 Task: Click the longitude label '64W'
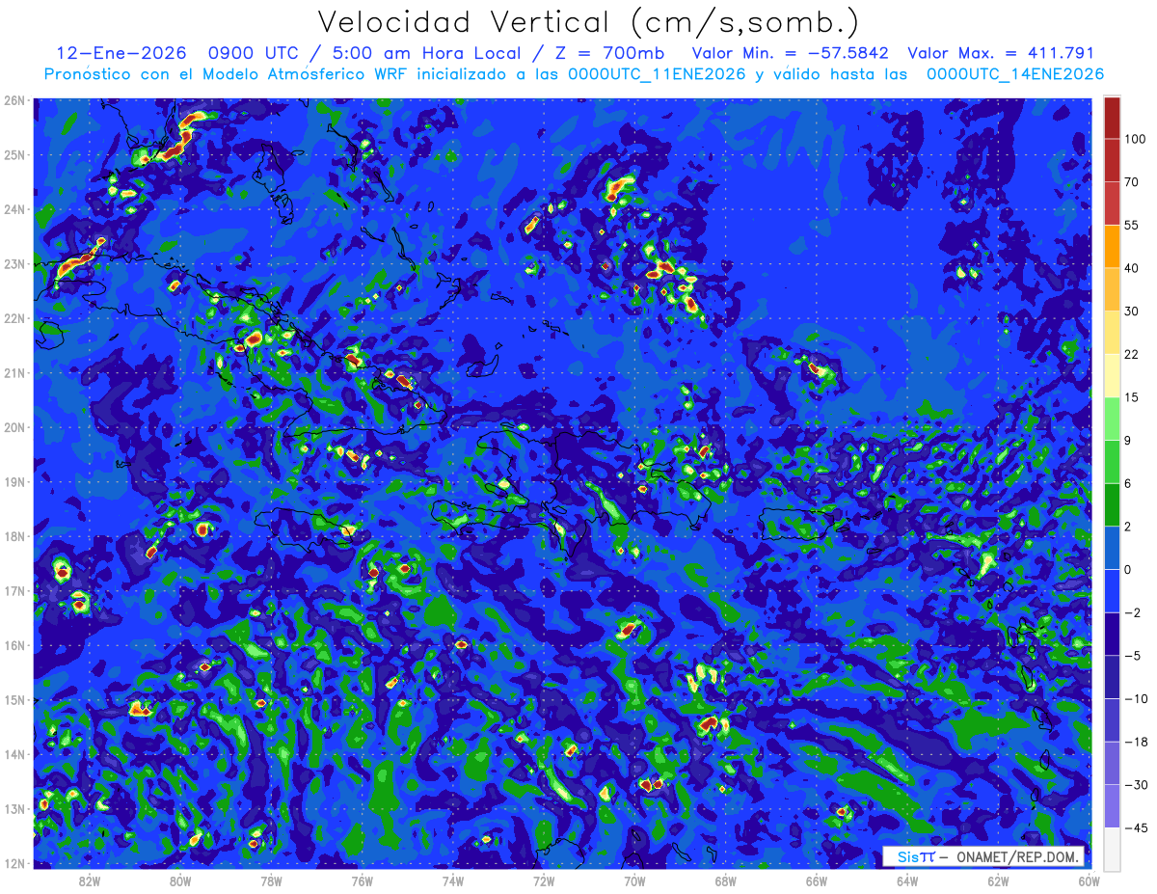pyautogui.click(x=907, y=880)
